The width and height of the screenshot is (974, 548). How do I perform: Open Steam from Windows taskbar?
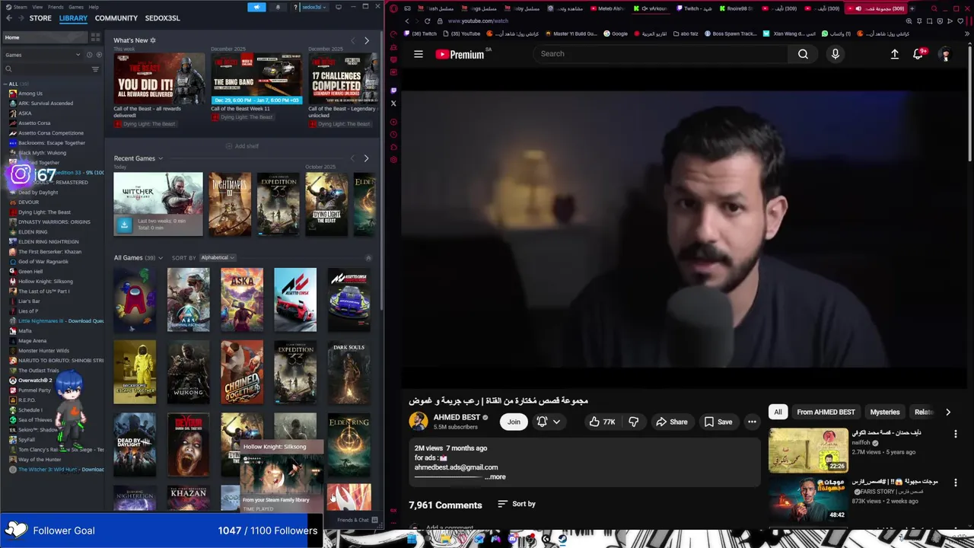click(x=562, y=539)
